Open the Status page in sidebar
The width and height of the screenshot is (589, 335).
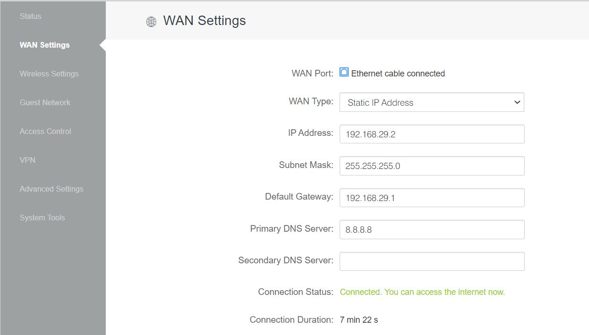(x=30, y=16)
